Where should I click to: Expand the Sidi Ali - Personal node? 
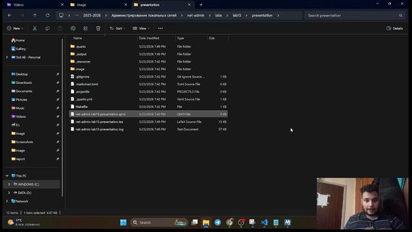pyautogui.click(x=7, y=57)
